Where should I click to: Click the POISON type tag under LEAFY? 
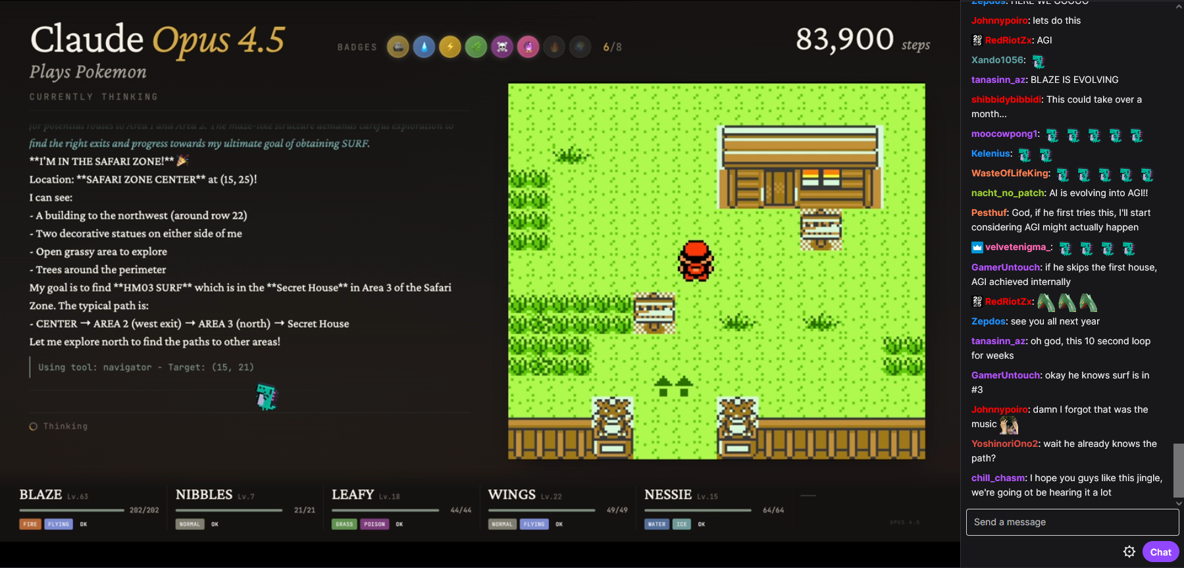(x=374, y=524)
